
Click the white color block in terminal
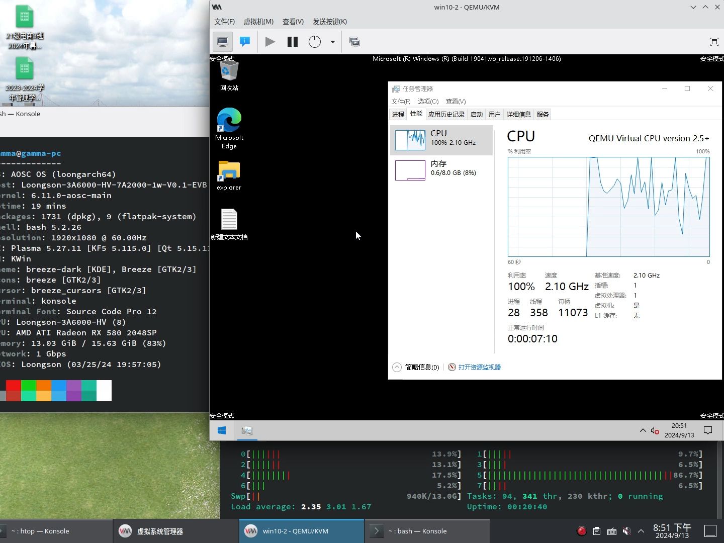click(x=104, y=391)
